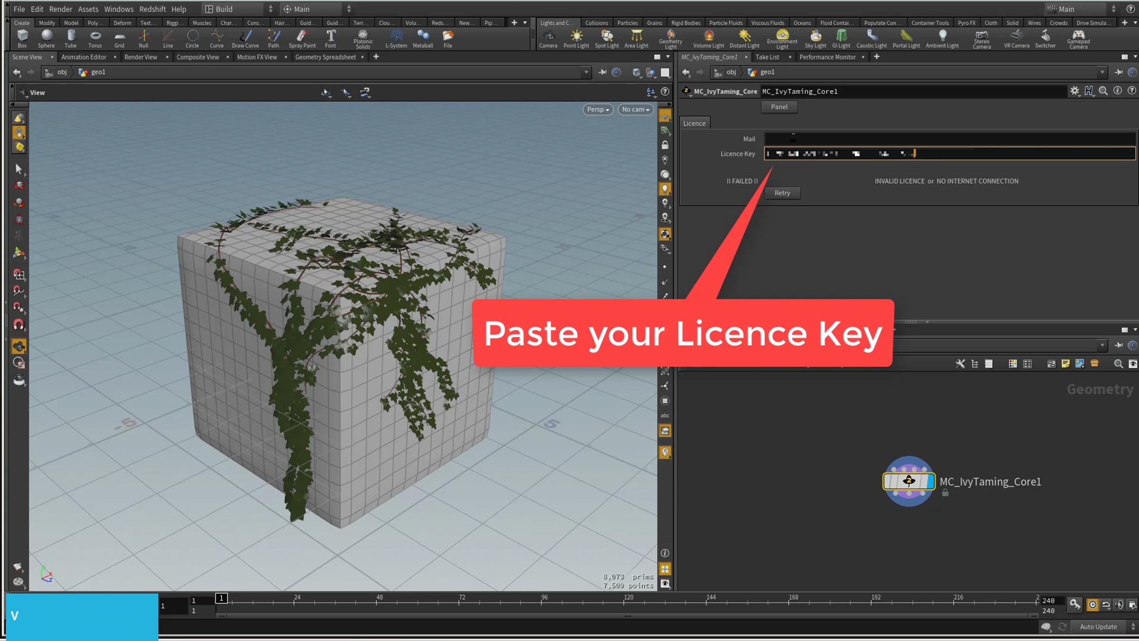Viewport: 1139px width, 641px height.
Task: Click geo1 in the parameter pane path
Action: (x=762, y=72)
